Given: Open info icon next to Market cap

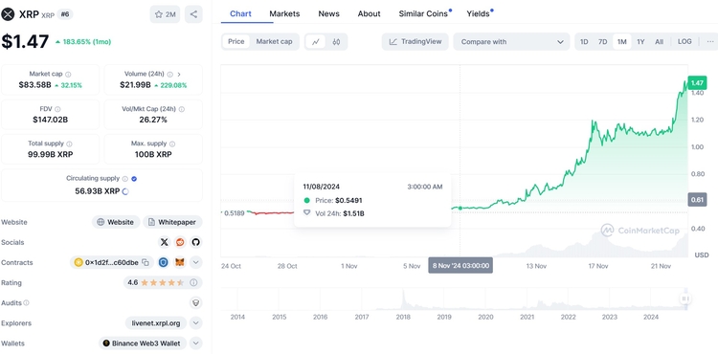Looking at the screenshot, I should tap(68, 74).
